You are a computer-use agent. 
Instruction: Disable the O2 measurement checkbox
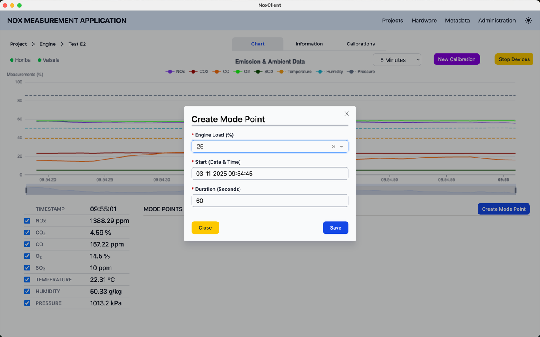(x=27, y=256)
